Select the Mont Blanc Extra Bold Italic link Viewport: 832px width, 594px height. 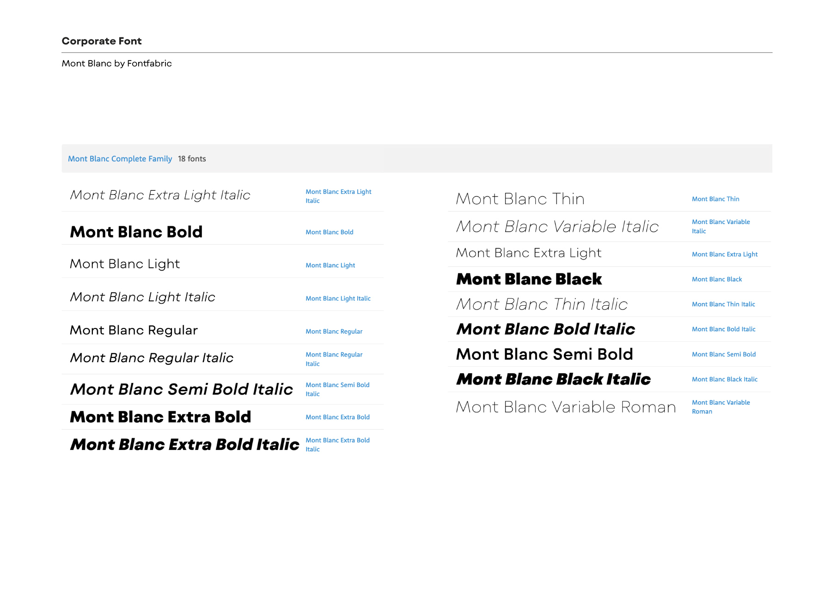(337, 445)
